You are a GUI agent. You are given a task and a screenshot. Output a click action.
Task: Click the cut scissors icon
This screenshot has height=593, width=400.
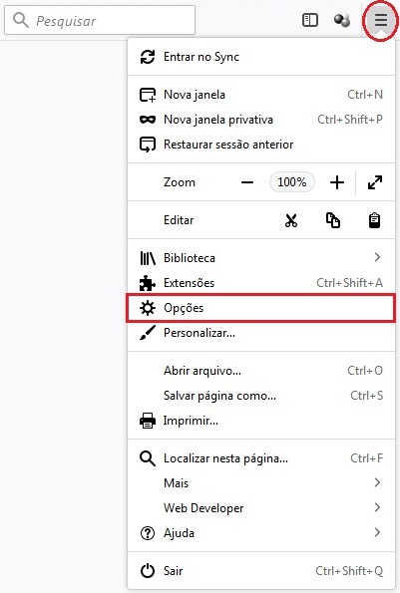click(291, 220)
